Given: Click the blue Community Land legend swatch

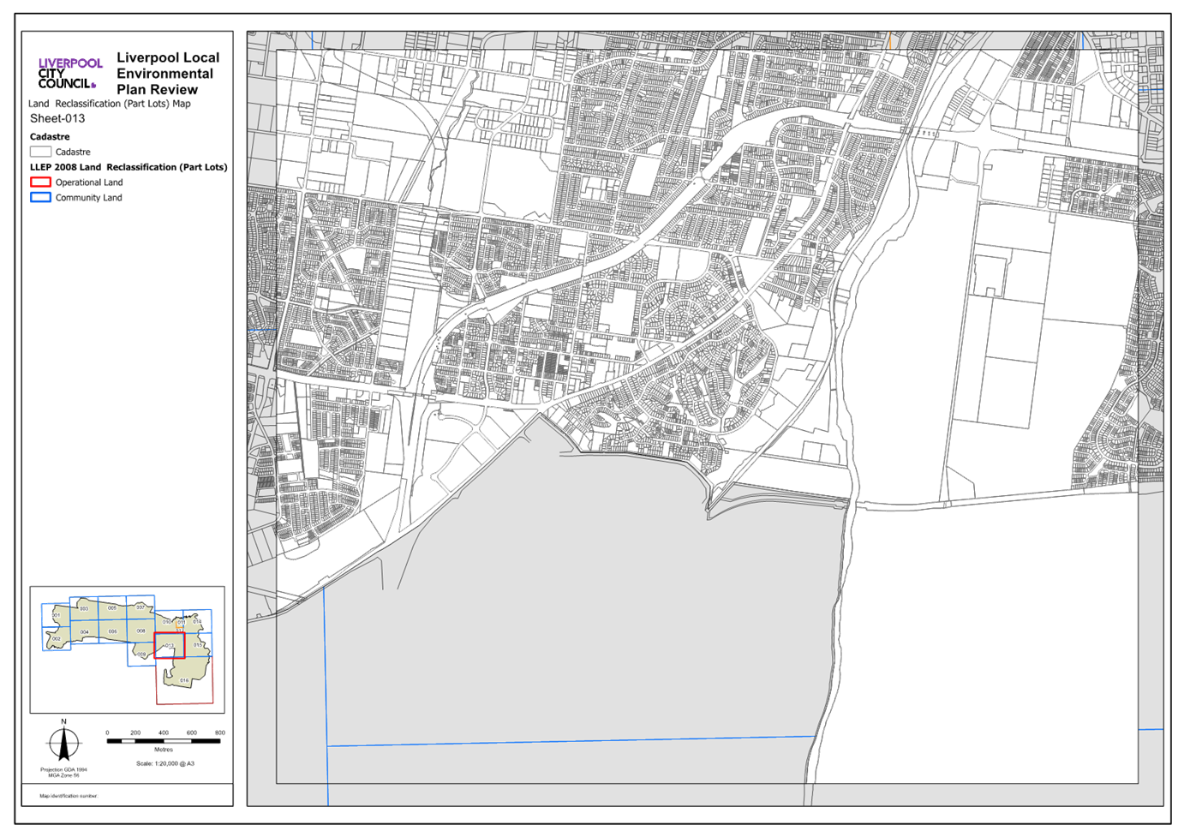Looking at the screenshot, I should (x=40, y=197).
